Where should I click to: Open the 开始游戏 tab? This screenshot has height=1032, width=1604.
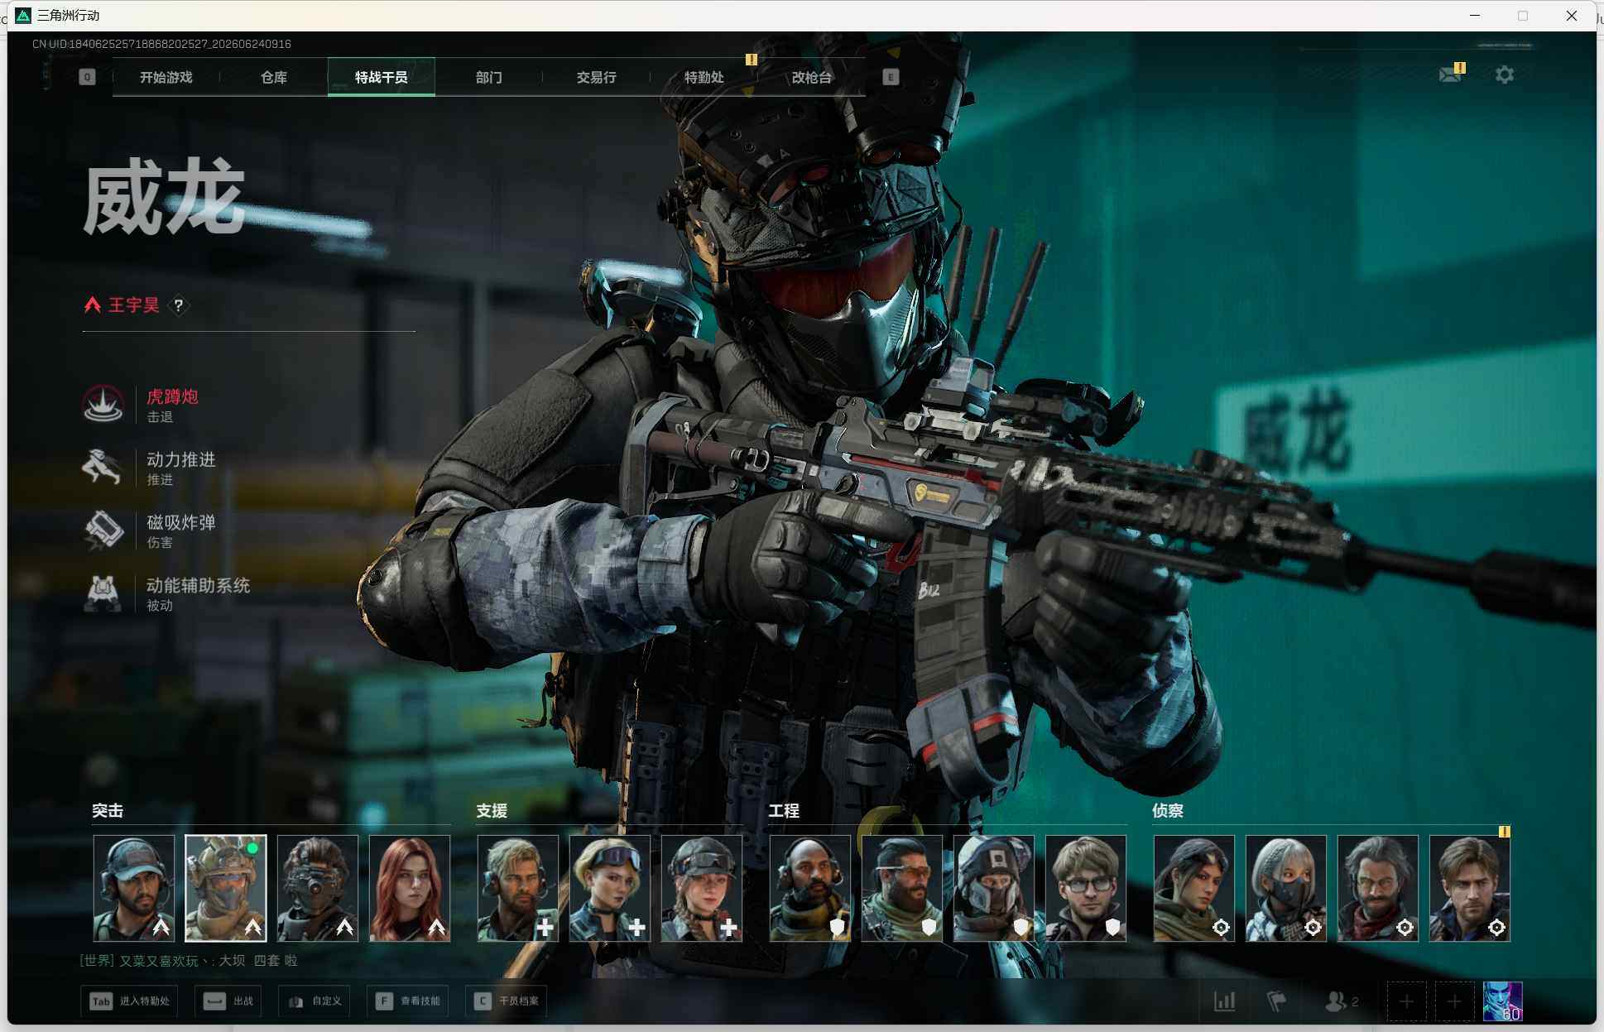(x=166, y=77)
